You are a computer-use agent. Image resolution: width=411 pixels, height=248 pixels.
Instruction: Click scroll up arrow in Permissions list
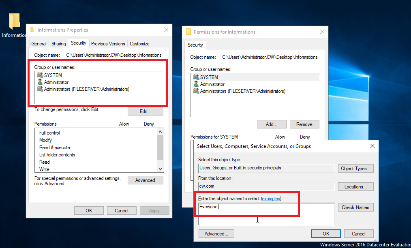click(x=160, y=131)
